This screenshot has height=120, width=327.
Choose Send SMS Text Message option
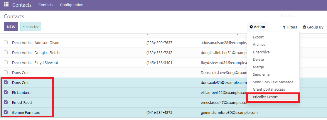(273, 82)
